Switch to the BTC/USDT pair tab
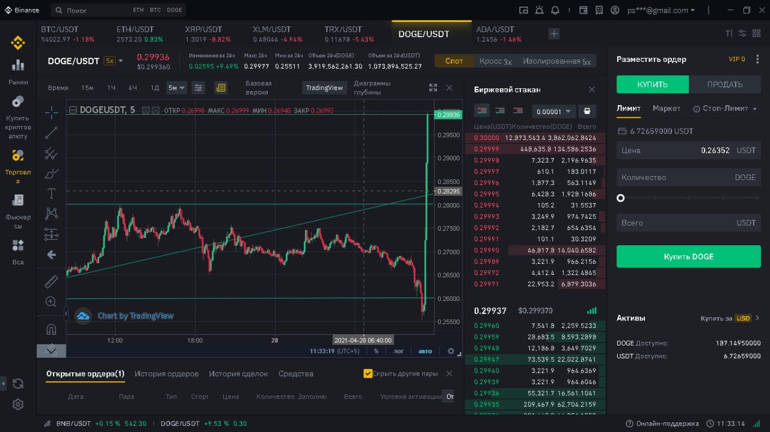 click(67, 34)
